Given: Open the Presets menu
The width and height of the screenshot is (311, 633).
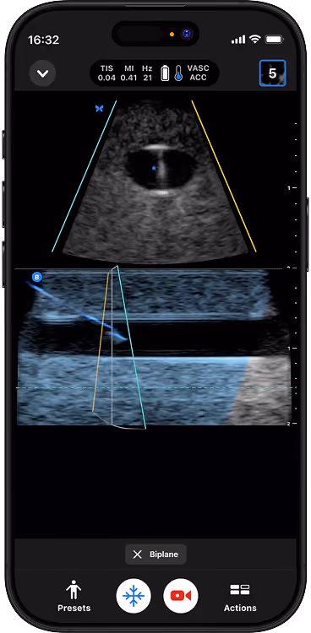Looking at the screenshot, I should point(74,596).
